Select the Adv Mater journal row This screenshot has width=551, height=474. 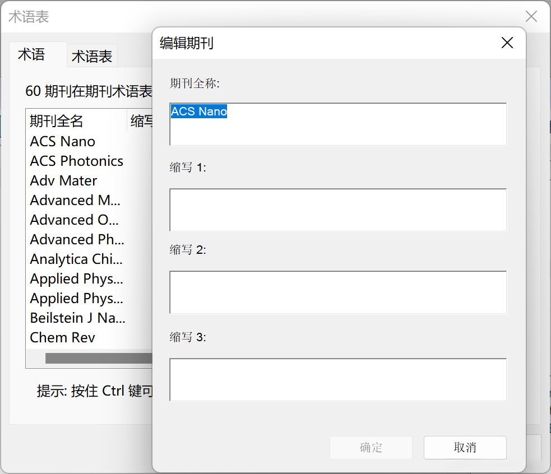[64, 180]
